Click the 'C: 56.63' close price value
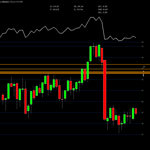The image size is (150, 150). point(54,10)
